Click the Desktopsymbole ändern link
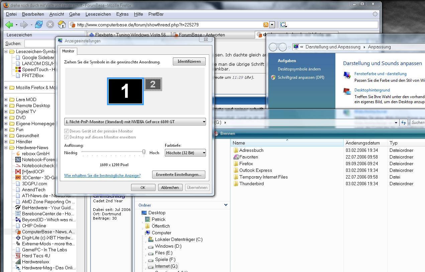This screenshot has width=425, height=272. point(299,69)
